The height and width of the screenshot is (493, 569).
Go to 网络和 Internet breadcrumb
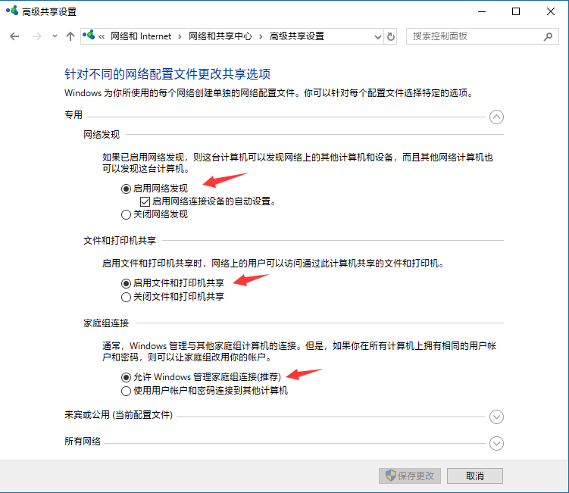[141, 36]
